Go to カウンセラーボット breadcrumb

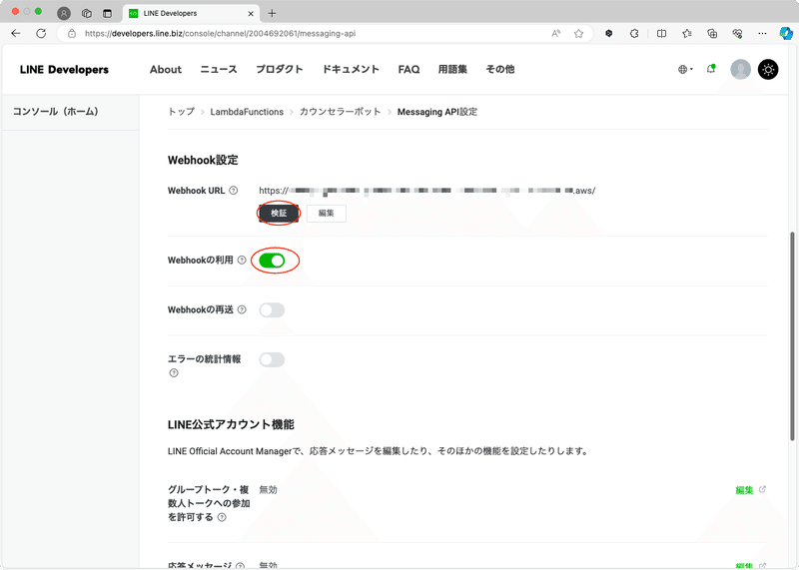(340, 112)
